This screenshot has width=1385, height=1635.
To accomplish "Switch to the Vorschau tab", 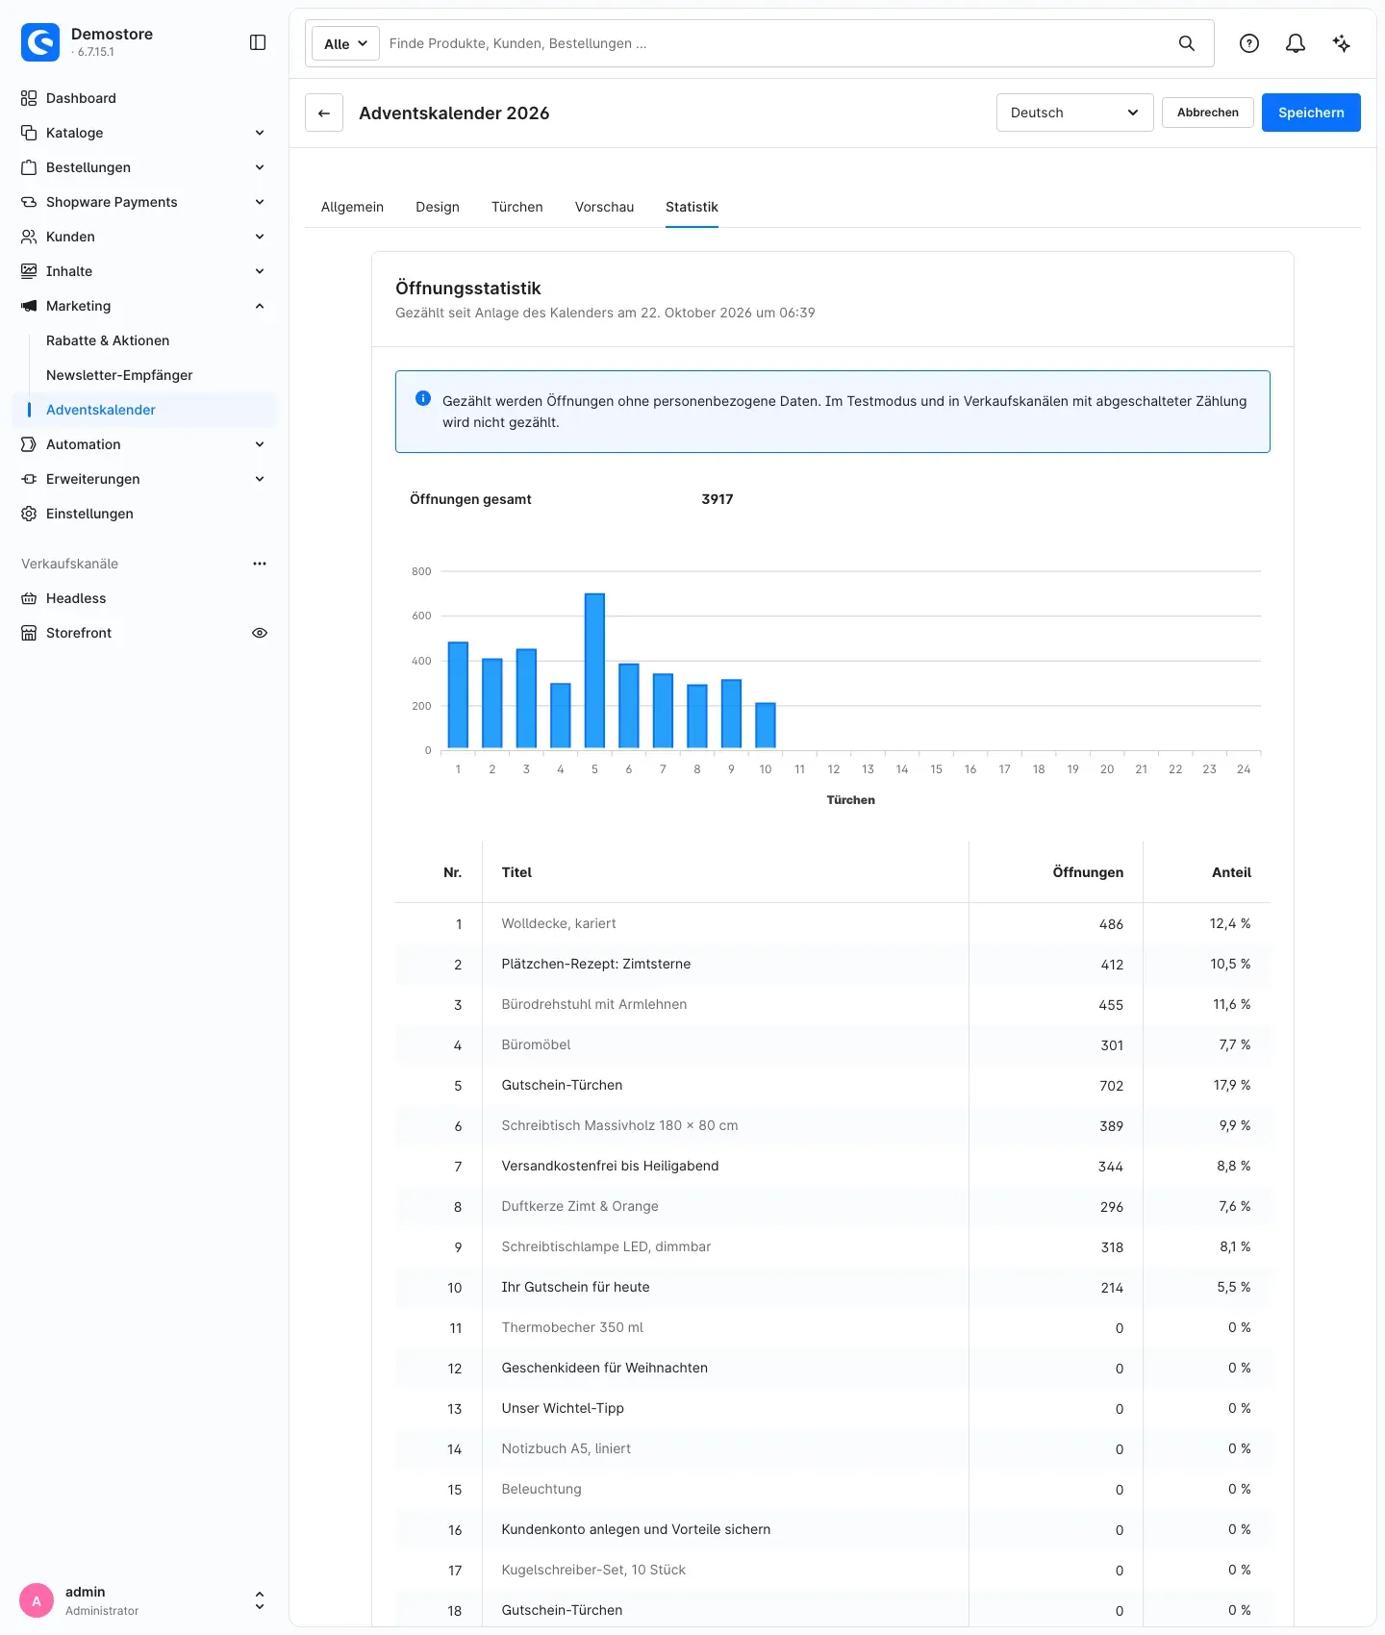I will [x=604, y=207].
